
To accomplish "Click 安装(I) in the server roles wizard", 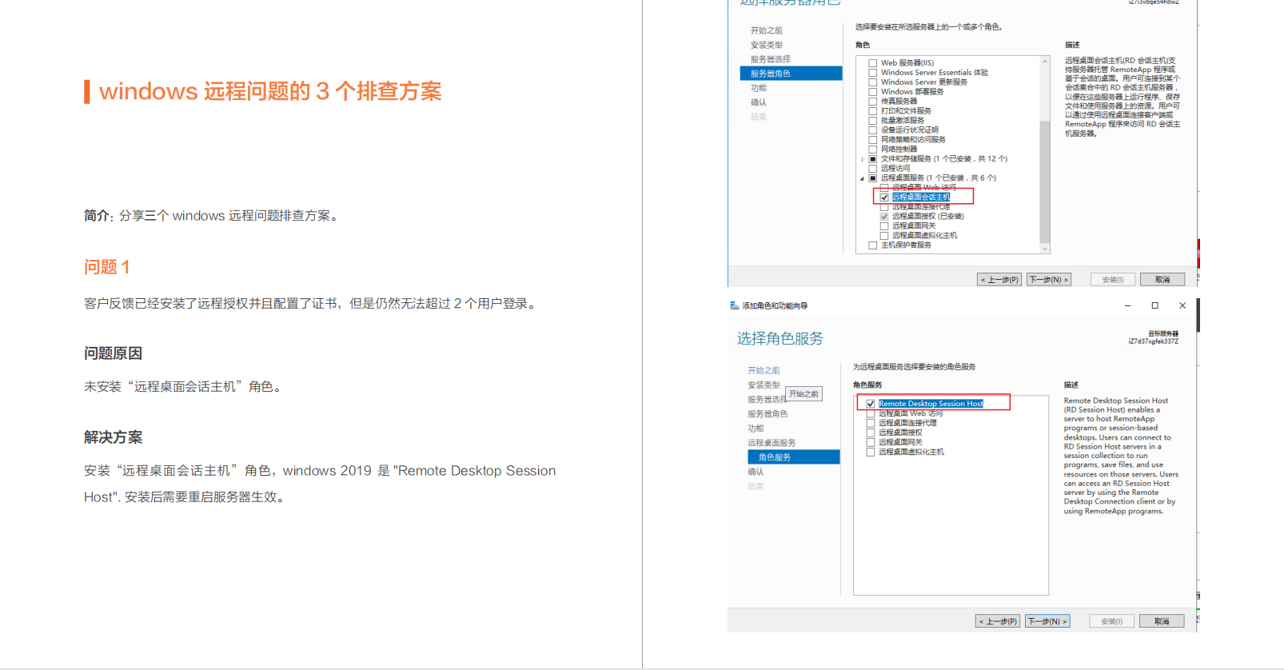I will [x=1112, y=280].
